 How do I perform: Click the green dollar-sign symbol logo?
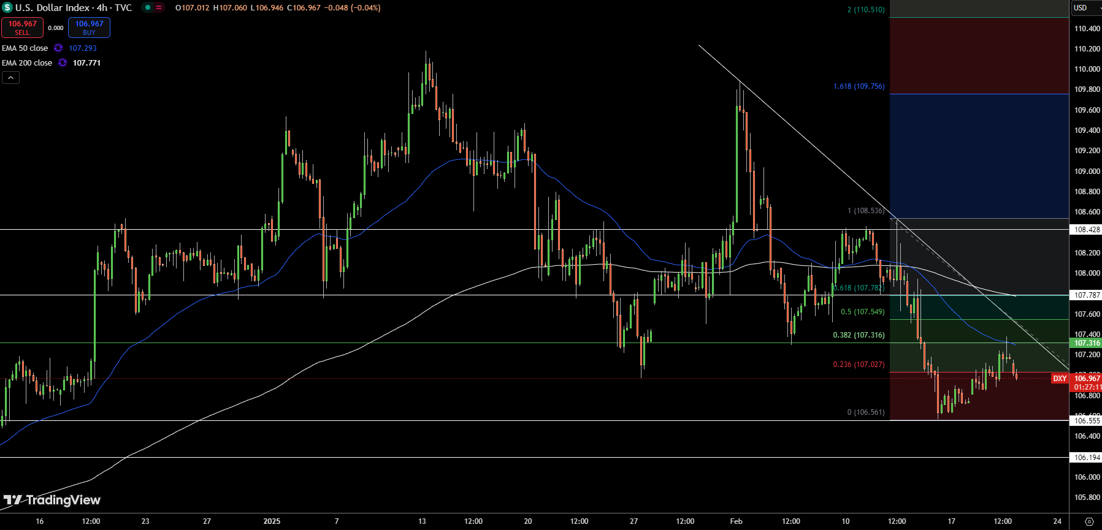(7, 8)
